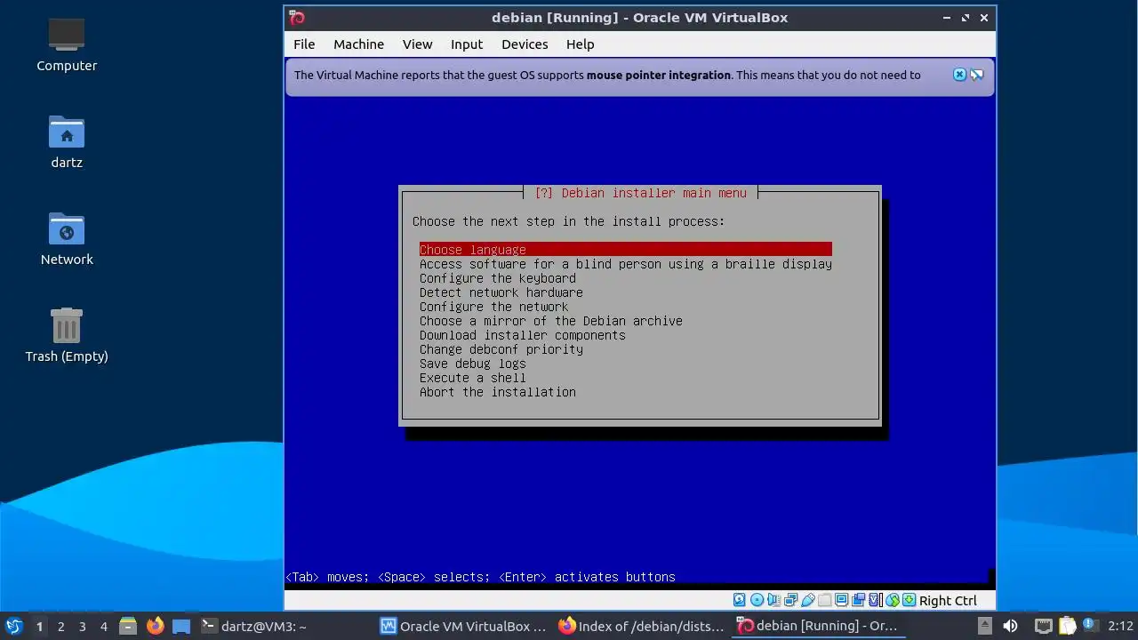
Task: Click the update notification tray icon
Action: [x=1091, y=626]
